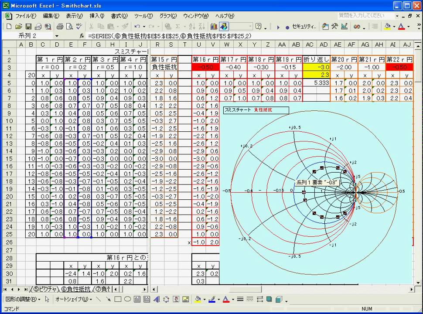This screenshot has width=423, height=314.
Task: Select the Line drawing tool
Action: 99,299
